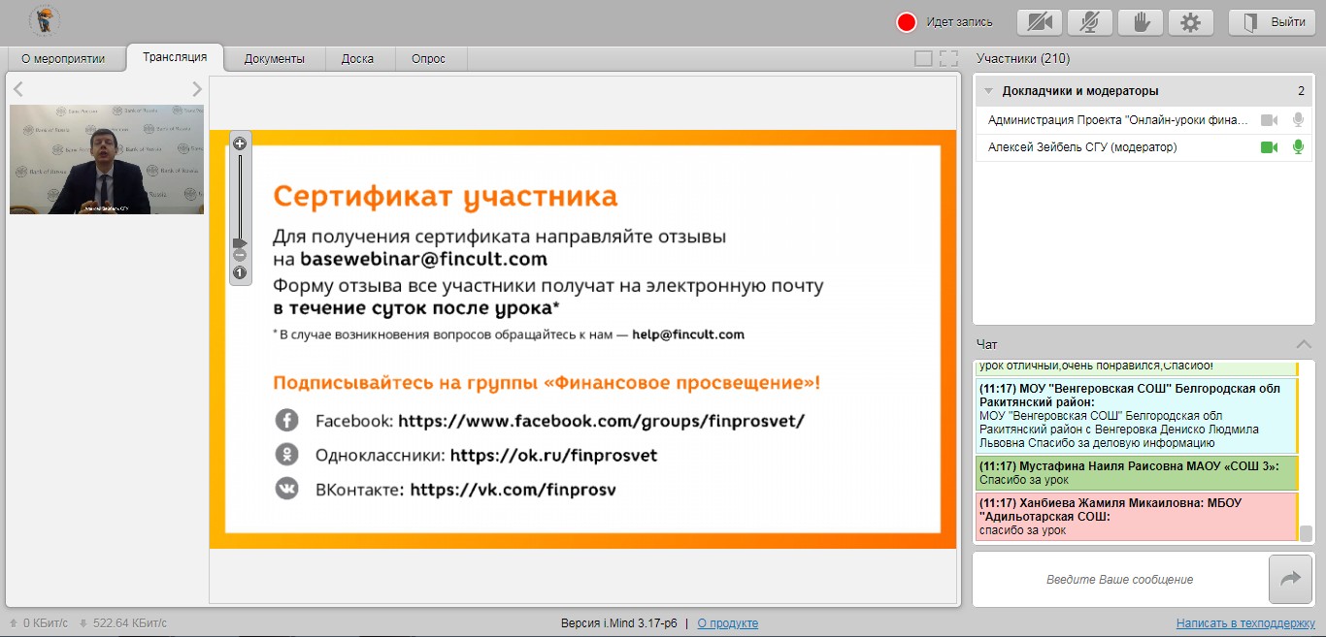Viewport: 1326px width, 637px height.
Task: Open settings with the gear button
Action: [x=1191, y=22]
